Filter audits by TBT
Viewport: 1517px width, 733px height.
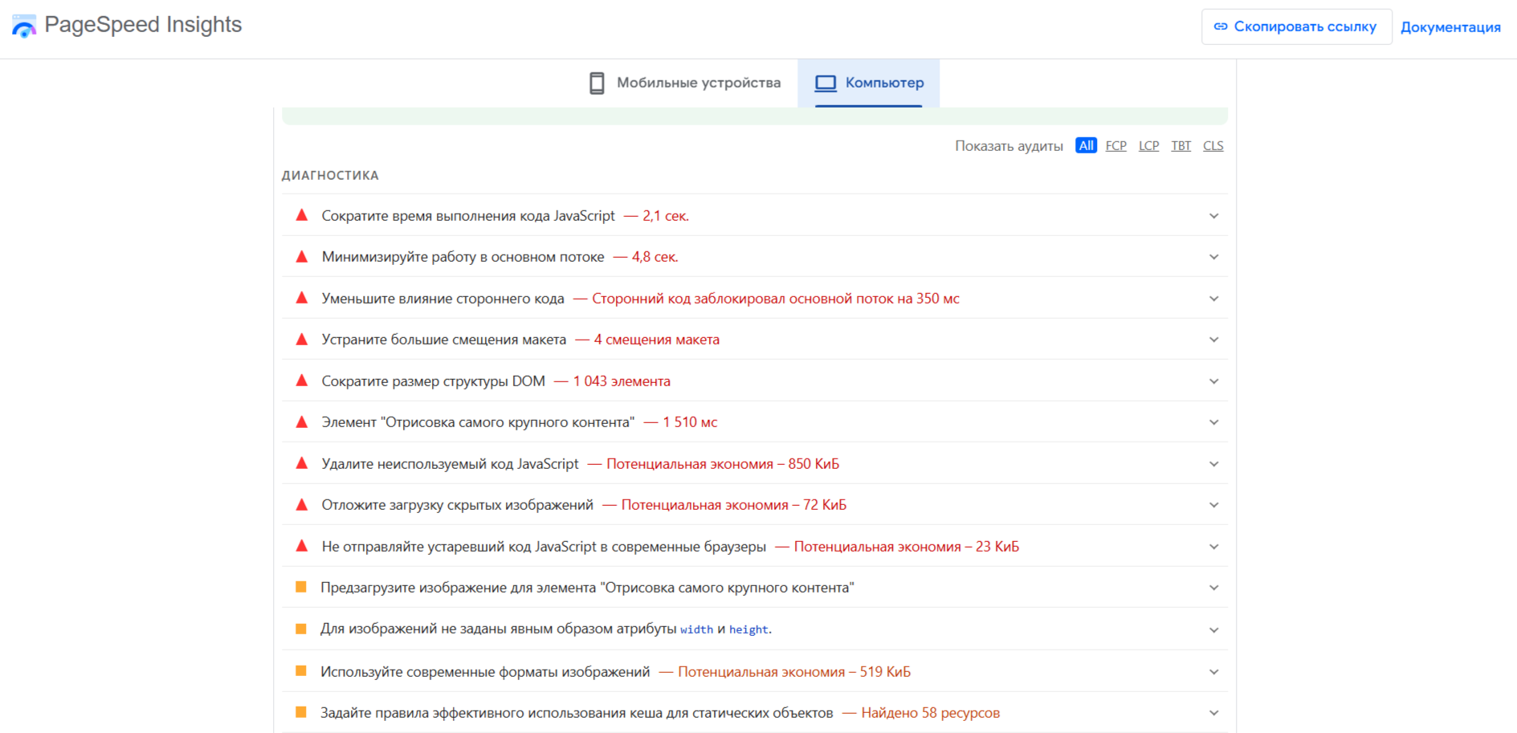pos(1181,145)
